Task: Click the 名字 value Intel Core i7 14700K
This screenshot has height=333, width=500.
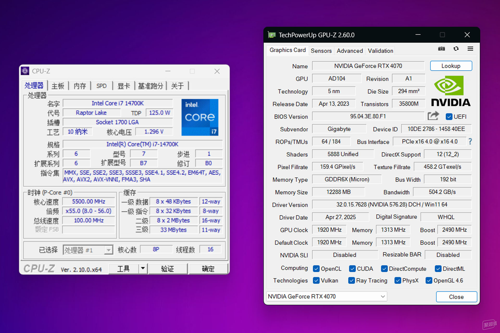Action: (117, 103)
